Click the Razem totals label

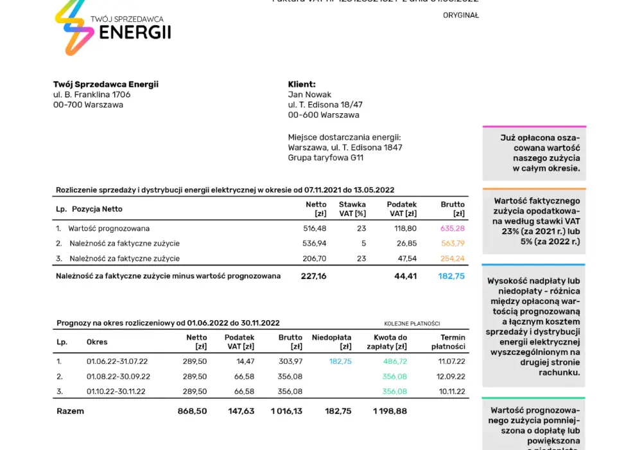click(70, 411)
